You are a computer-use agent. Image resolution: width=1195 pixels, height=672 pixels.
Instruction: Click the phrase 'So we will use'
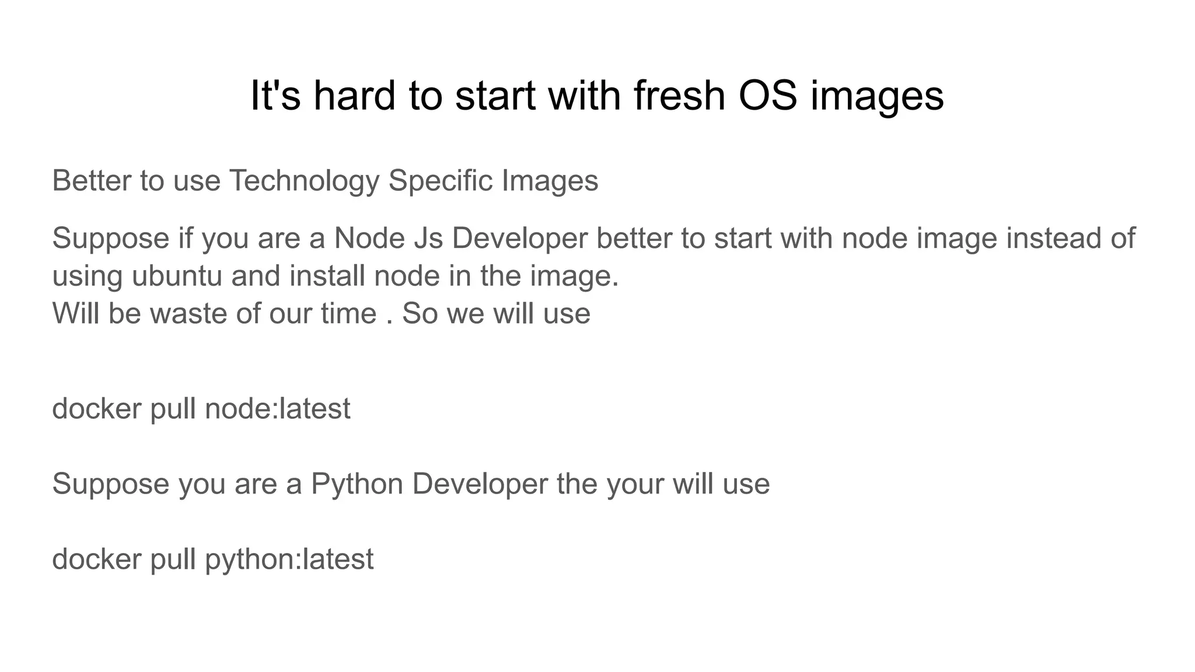[496, 313]
